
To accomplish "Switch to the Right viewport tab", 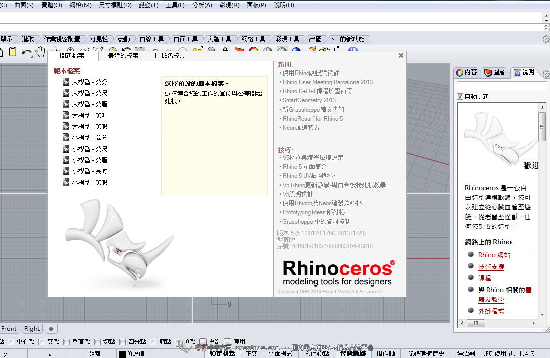I will click(32, 329).
